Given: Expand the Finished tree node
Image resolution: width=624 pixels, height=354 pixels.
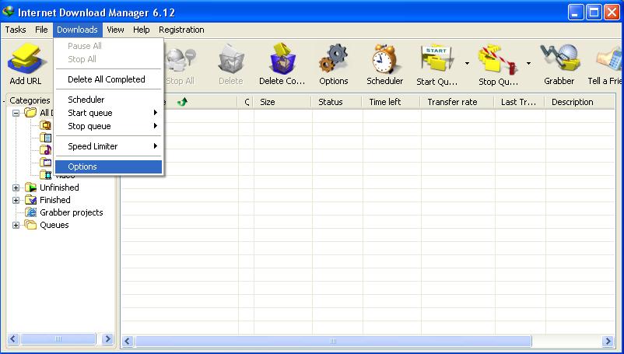Looking at the screenshot, I should click(x=16, y=200).
